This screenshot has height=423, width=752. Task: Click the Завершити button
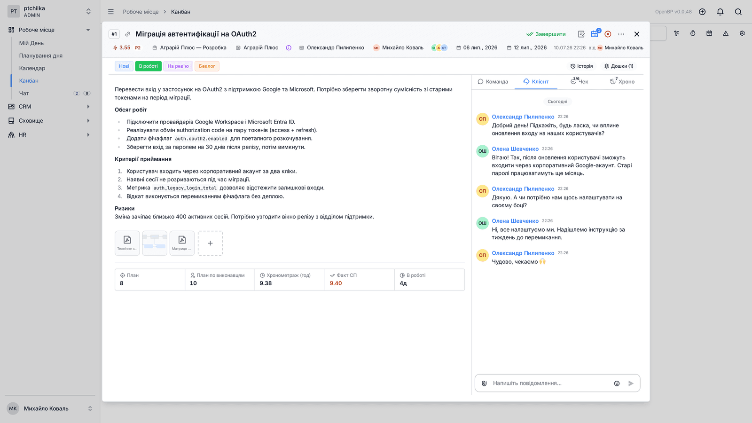(x=546, y=34)
